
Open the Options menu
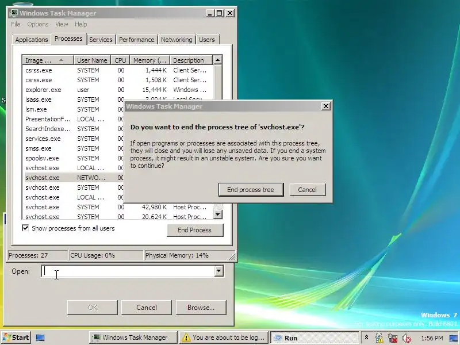(x=37, y=24)
